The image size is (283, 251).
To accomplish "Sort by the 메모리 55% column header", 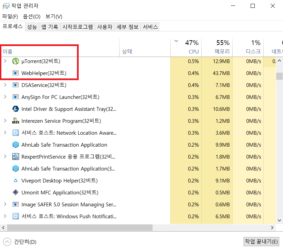I will coord(217,47).
